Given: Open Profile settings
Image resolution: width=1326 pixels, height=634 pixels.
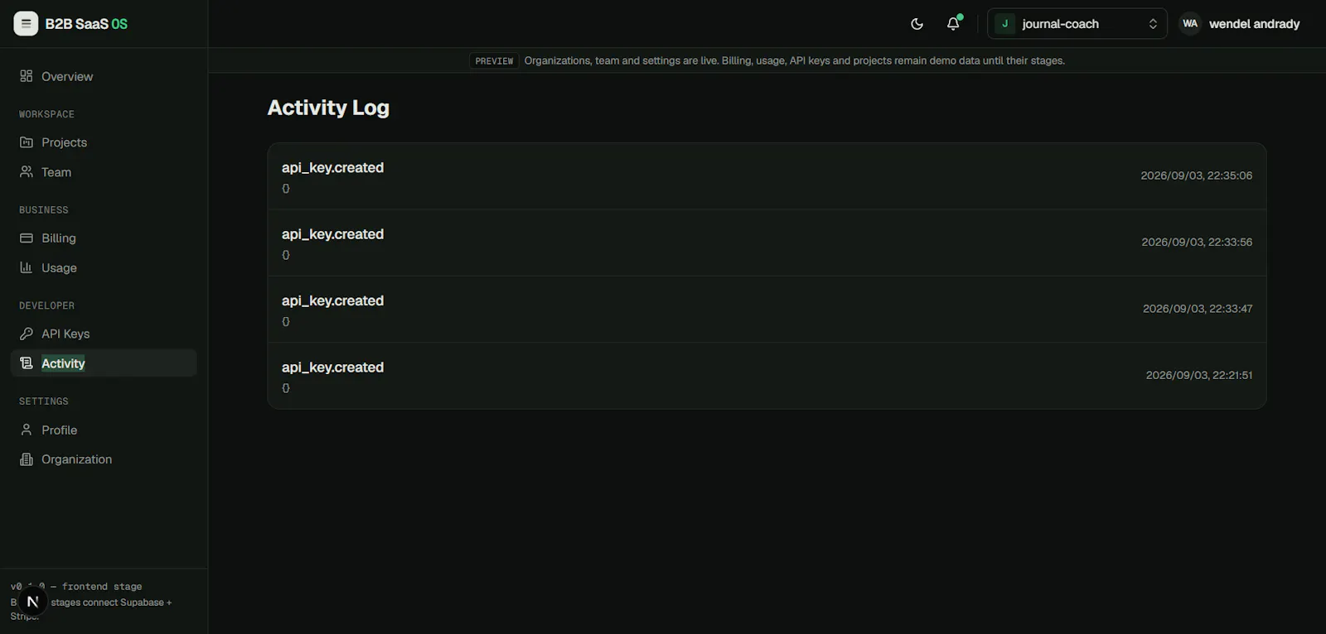Looking at the screenshot, I should pos(104,430).
